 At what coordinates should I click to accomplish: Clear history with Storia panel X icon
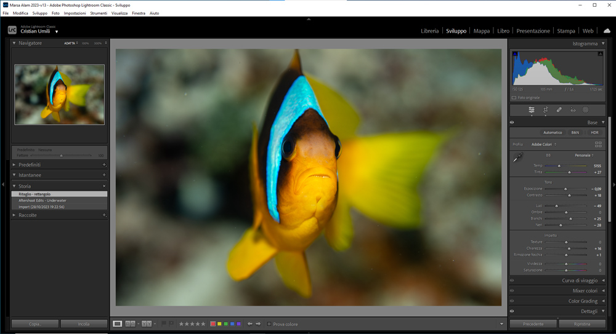pyautogui.click(x=104, y=186)
